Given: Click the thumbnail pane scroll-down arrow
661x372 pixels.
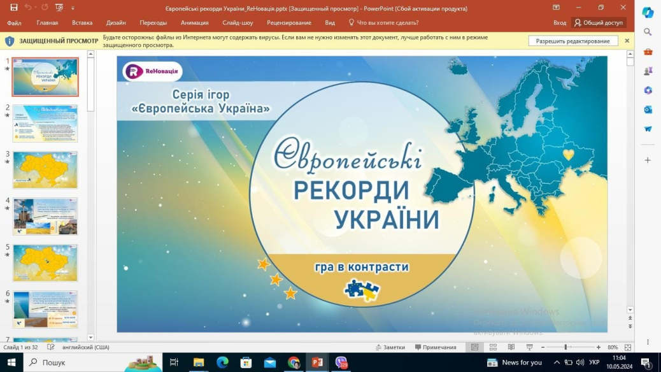Looking at the screenshot, I should (x=90, y=338).
